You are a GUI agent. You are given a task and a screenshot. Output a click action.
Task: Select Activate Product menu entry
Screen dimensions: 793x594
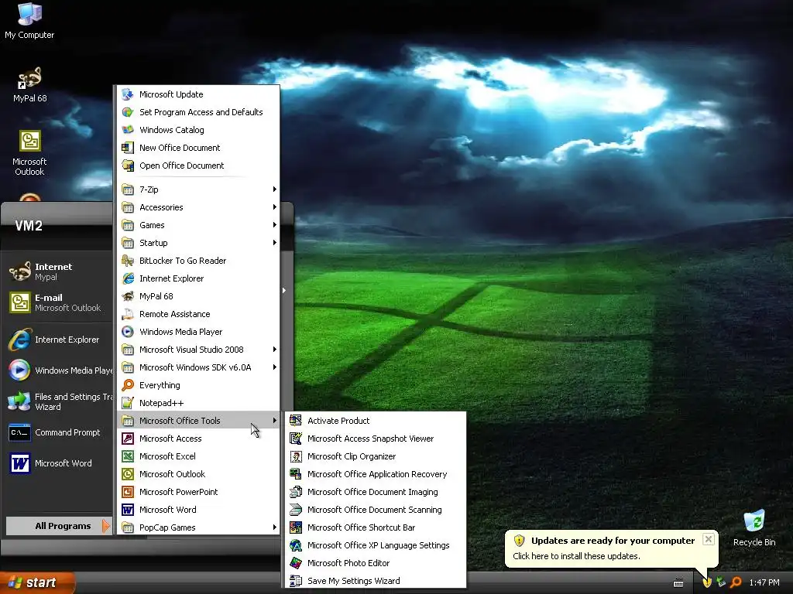point(376,421)
